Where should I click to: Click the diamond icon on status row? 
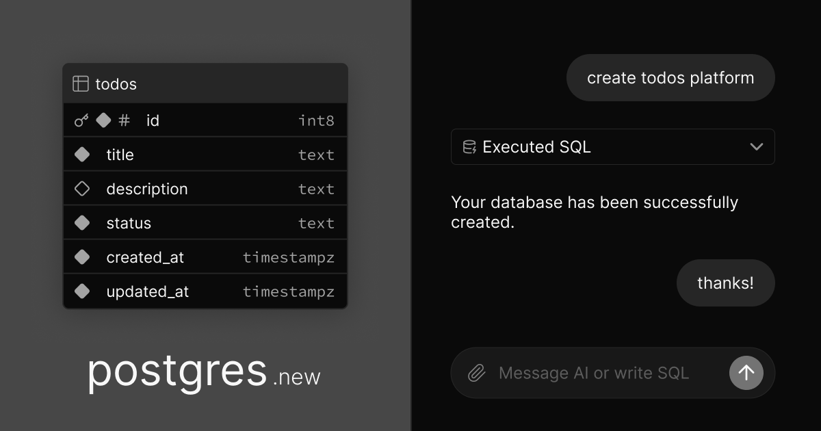pyautogui.click(x=82, y=222)
